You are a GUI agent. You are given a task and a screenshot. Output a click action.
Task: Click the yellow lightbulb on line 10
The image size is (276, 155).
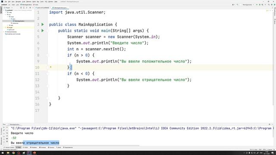click(x=50, y=67)
